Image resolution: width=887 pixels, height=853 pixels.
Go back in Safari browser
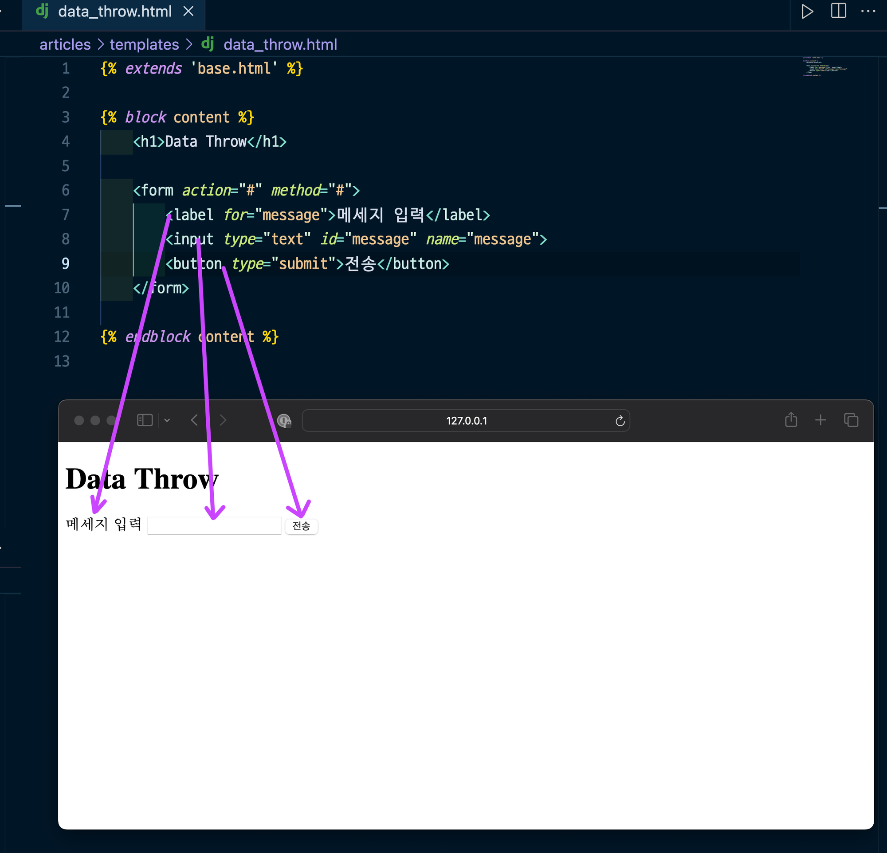pyautogui.click(x=194, y=420)
